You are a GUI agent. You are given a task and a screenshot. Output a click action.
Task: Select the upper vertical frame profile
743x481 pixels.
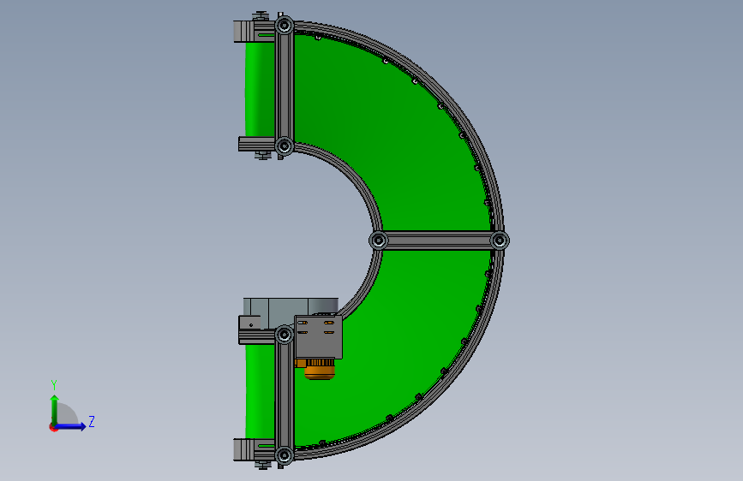click(x=285, y=86)
